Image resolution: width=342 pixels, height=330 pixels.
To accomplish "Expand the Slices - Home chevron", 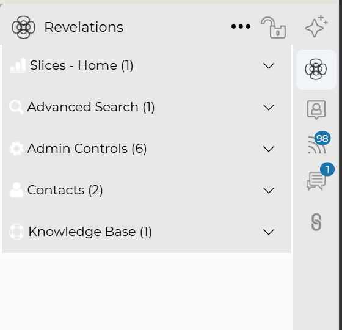I will click(x=269, y=66).
